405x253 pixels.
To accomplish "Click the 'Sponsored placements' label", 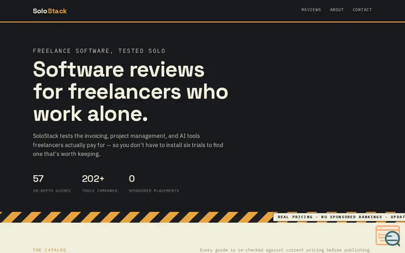I will click(x=154, y=191).
